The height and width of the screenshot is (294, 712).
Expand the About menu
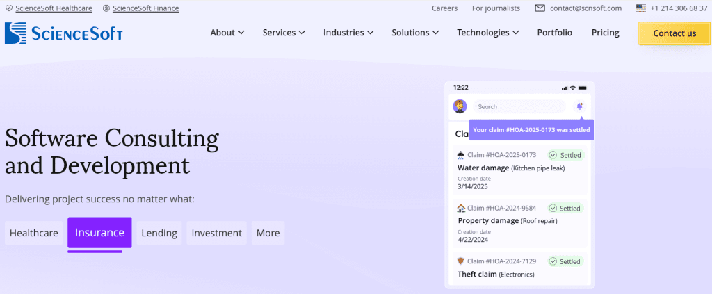pyautogui.click(x=227, y=33)
